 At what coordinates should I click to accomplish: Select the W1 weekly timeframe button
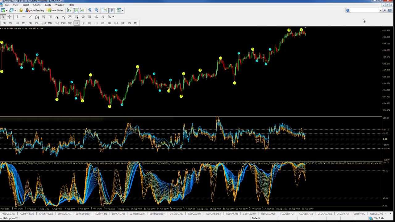tap(129, 23)
